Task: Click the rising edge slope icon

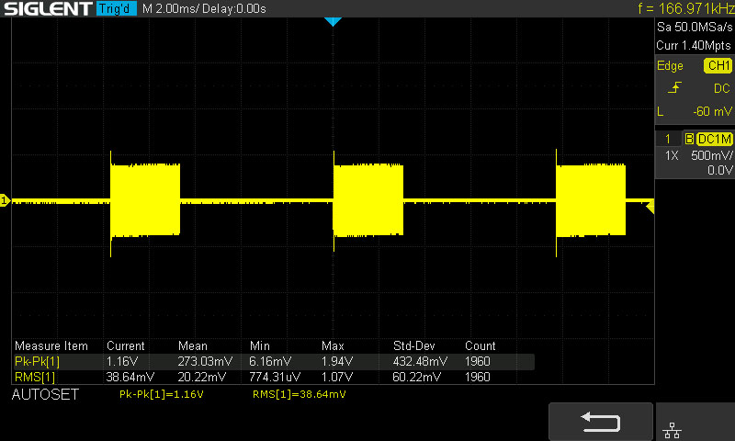Action: (x=674, y=87)
